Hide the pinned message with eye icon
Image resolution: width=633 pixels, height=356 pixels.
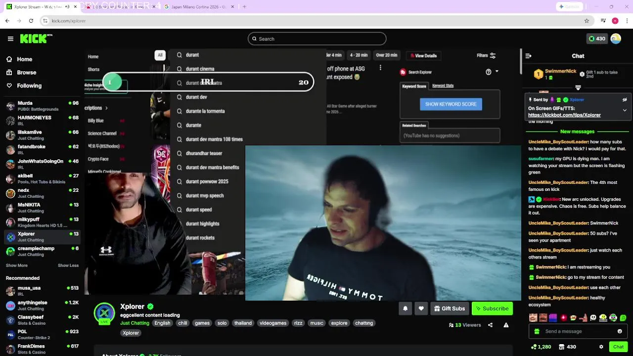pos(625,99)
